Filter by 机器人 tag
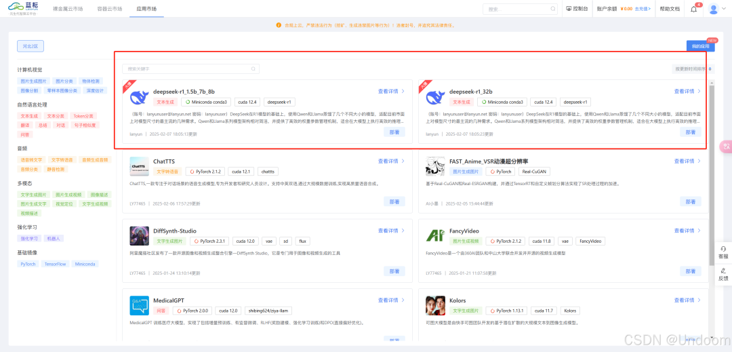This screenshot has height=352, width=732. 55,238
